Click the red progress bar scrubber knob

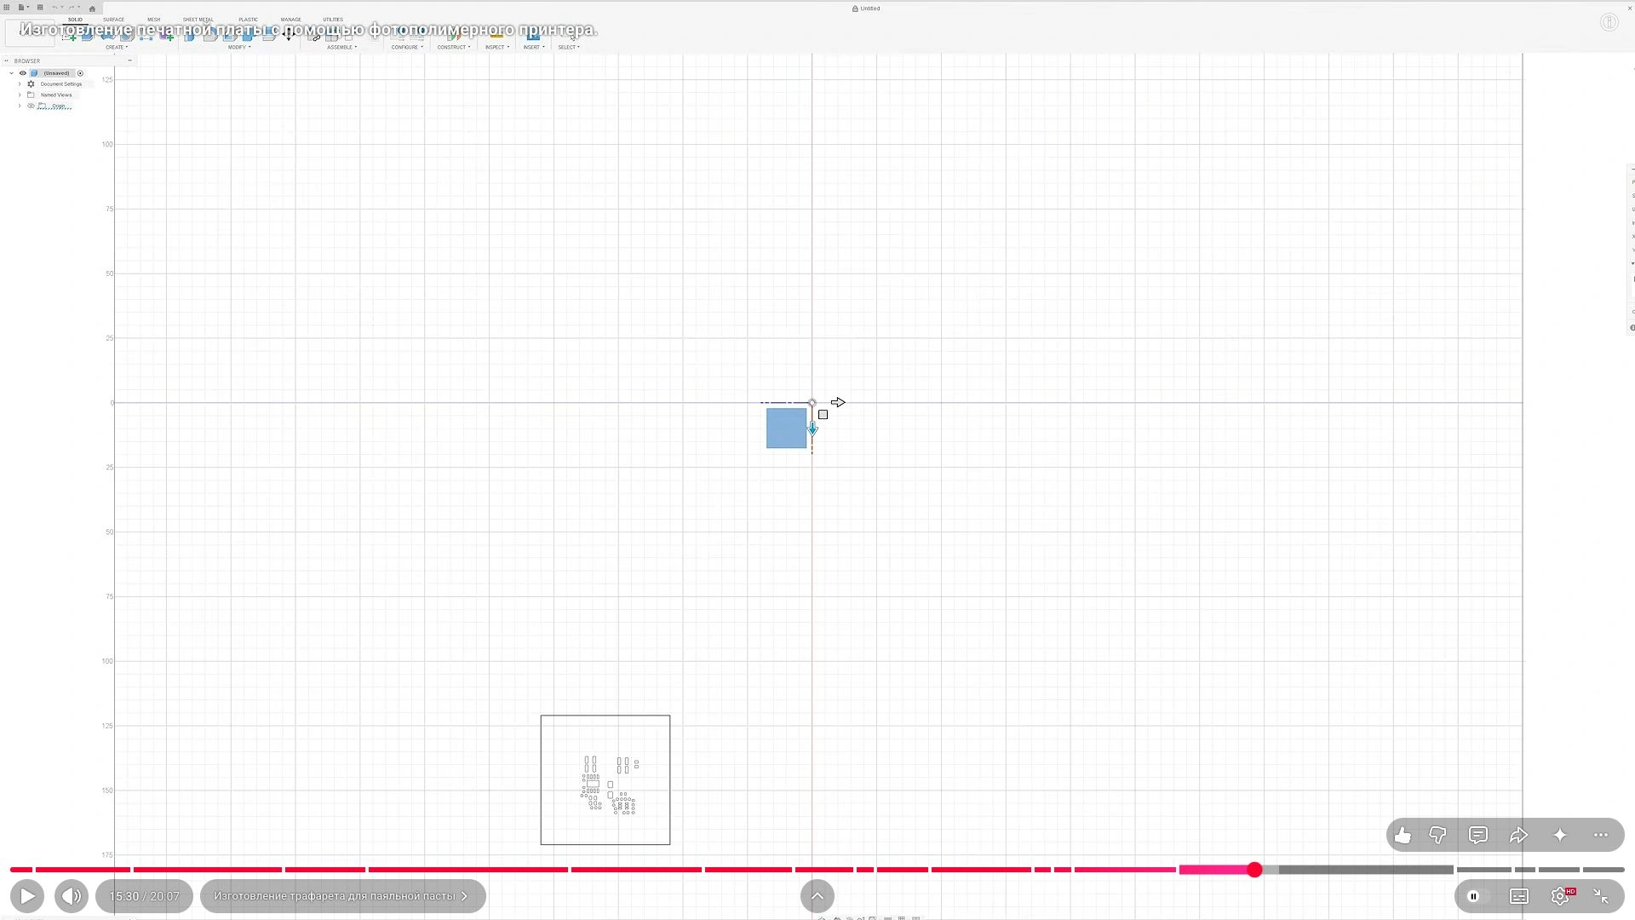pos(1254,870)
